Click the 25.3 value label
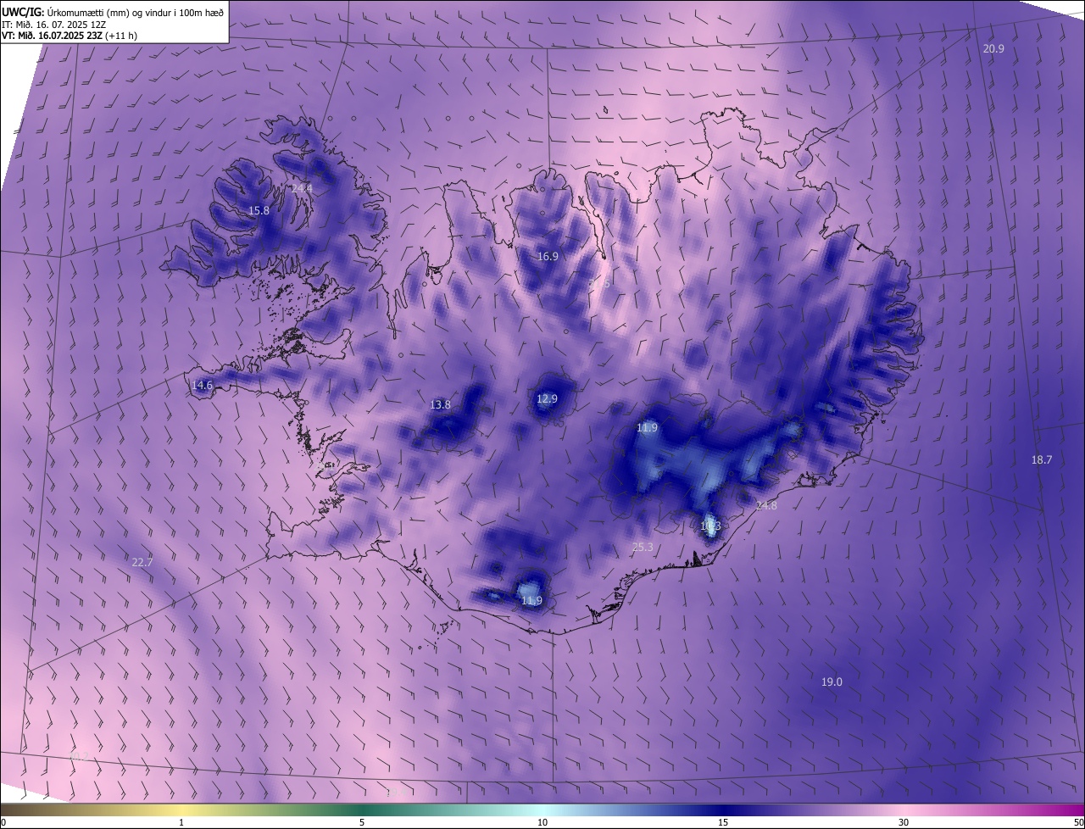 643,548
